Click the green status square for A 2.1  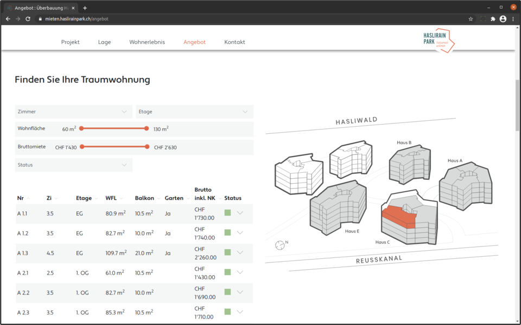tap(227, 272)
